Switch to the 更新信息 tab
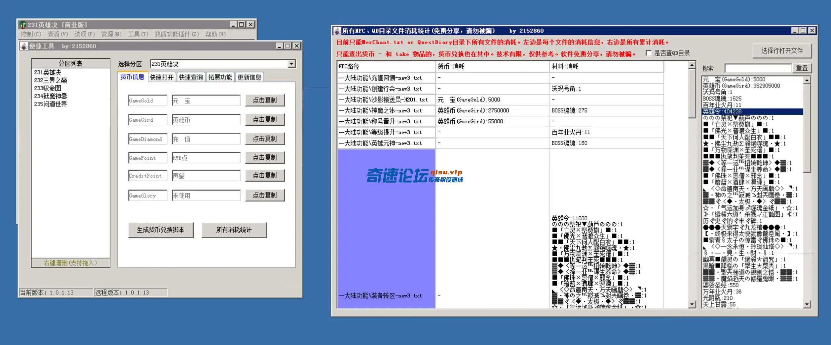Image resolution: width=831 pixels, height=345 pixels. tap(249, 77)
